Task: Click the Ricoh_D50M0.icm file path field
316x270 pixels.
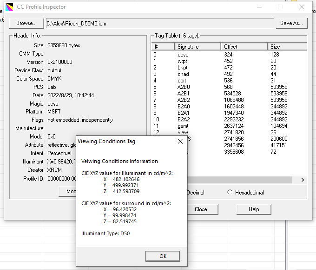Action: (159, 23)
